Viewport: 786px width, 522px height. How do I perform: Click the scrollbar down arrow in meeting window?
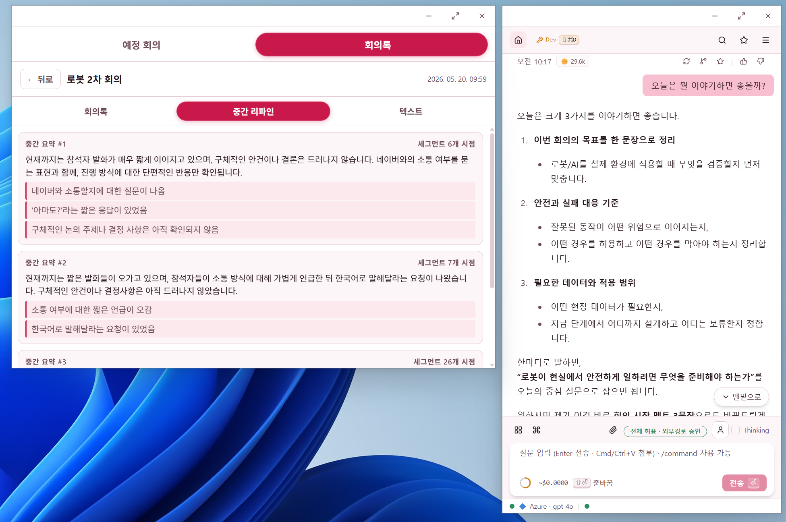point(492,365)
